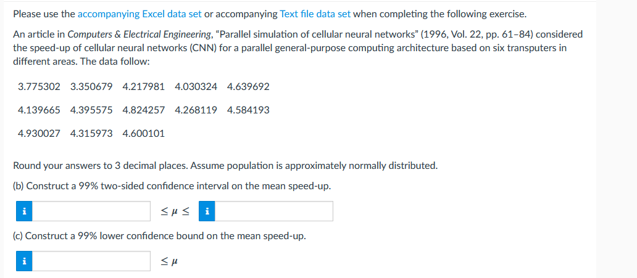Image resolution: width=637 pixels, height=278 pixels.
Task: Click the data value 4.139665
Action: click(40, 110)
